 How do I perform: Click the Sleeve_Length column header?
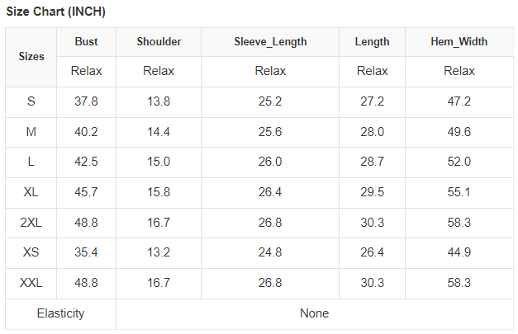[x=270, y=42]
